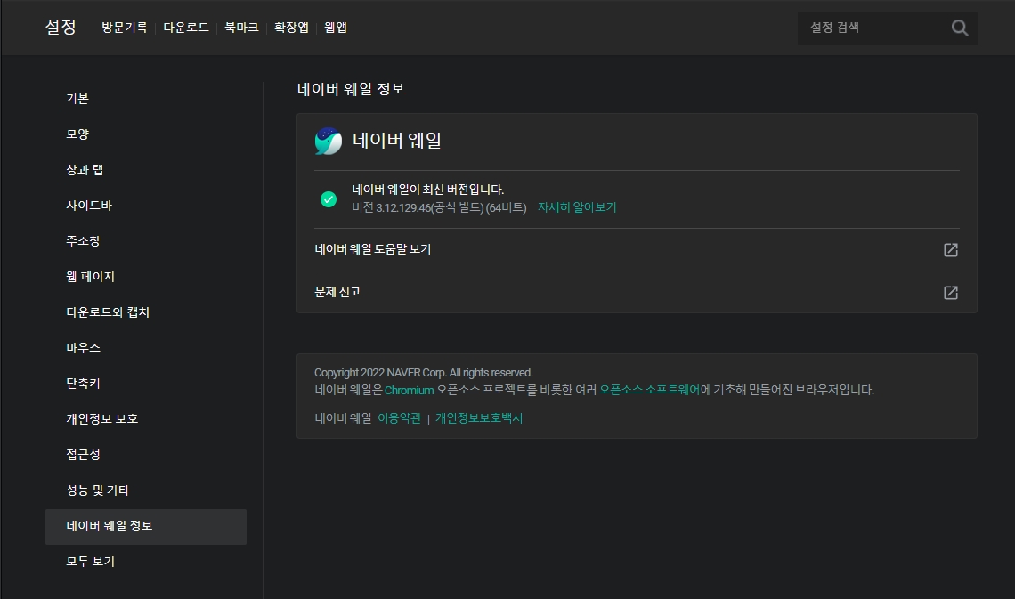Open the 이용약관 link
Screen dimensions: 1015x599
tap(400, 418)
